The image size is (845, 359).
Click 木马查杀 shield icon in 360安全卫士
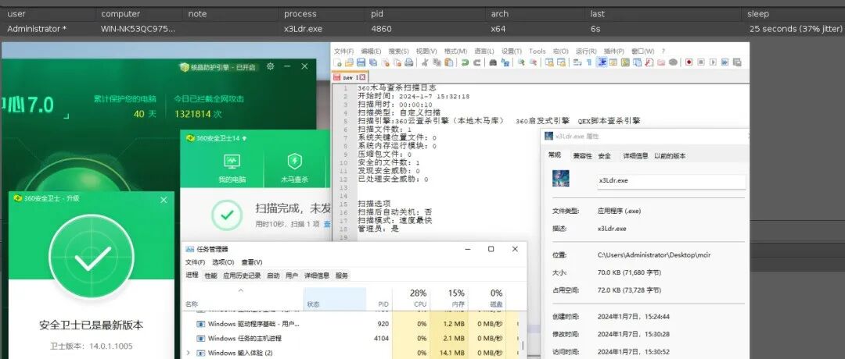(294, 161)
